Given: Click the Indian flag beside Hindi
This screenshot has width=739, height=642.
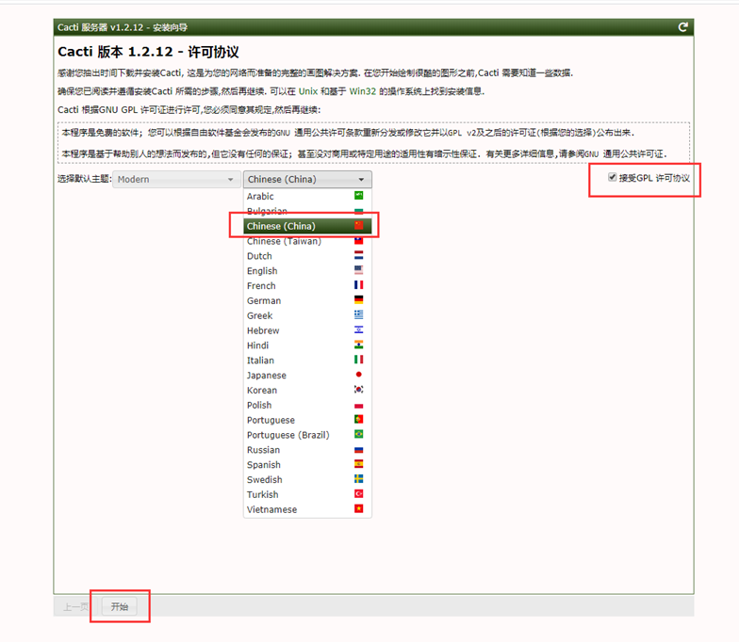Looking at the screenshot, I should point(358,345).
